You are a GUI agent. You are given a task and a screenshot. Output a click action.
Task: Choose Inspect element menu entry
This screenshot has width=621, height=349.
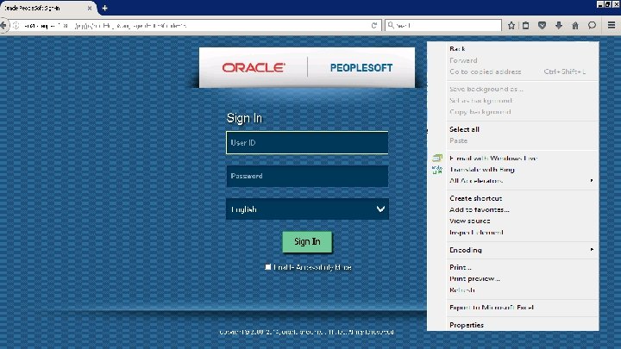[476, 233]
